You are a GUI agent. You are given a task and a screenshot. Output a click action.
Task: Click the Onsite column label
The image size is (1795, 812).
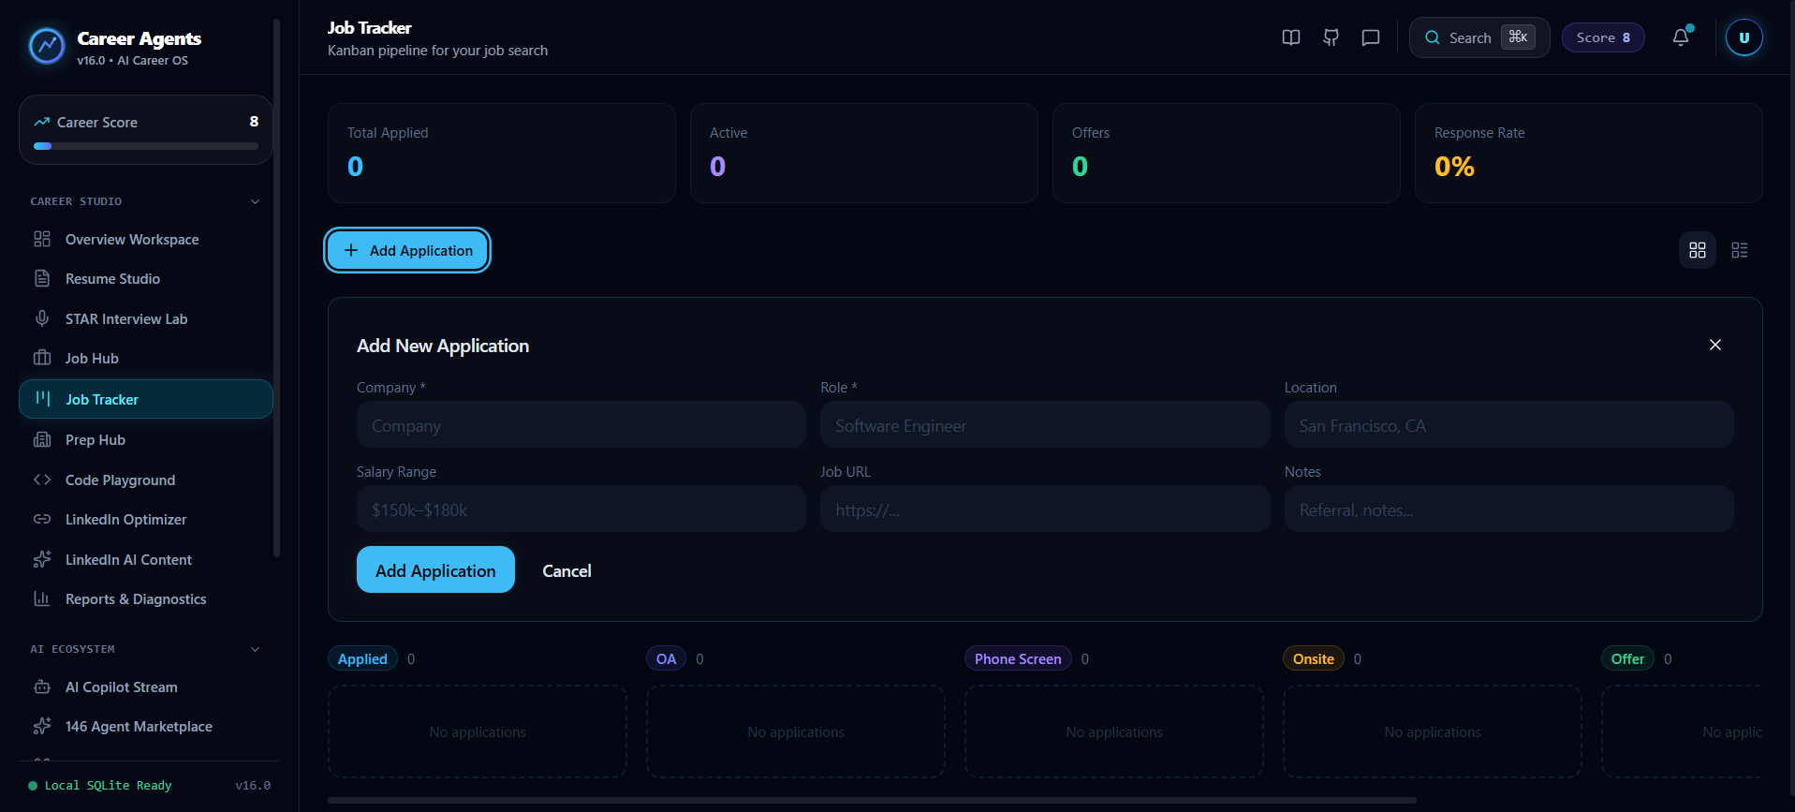click(x=1313, y=658)
